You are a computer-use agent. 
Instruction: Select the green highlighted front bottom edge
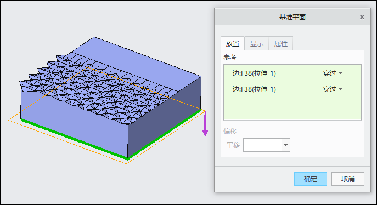coord(74,139)
